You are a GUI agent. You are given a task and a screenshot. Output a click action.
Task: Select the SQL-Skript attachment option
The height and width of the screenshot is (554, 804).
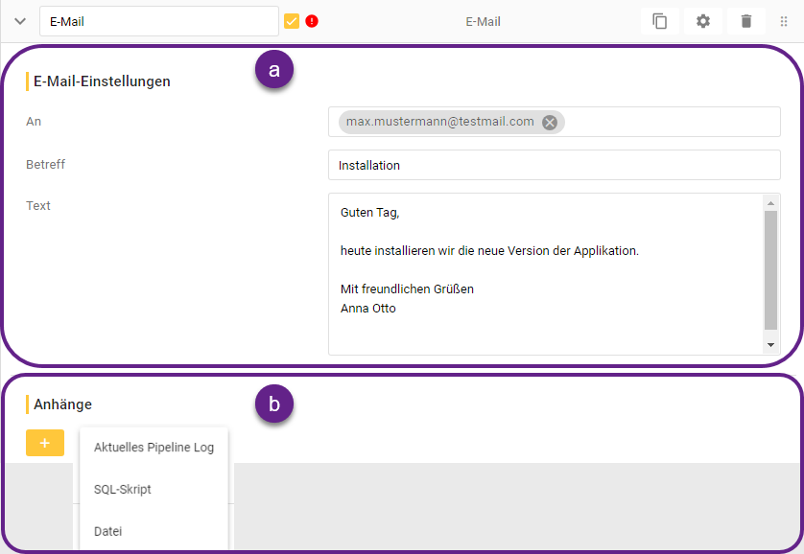[123, 489]
